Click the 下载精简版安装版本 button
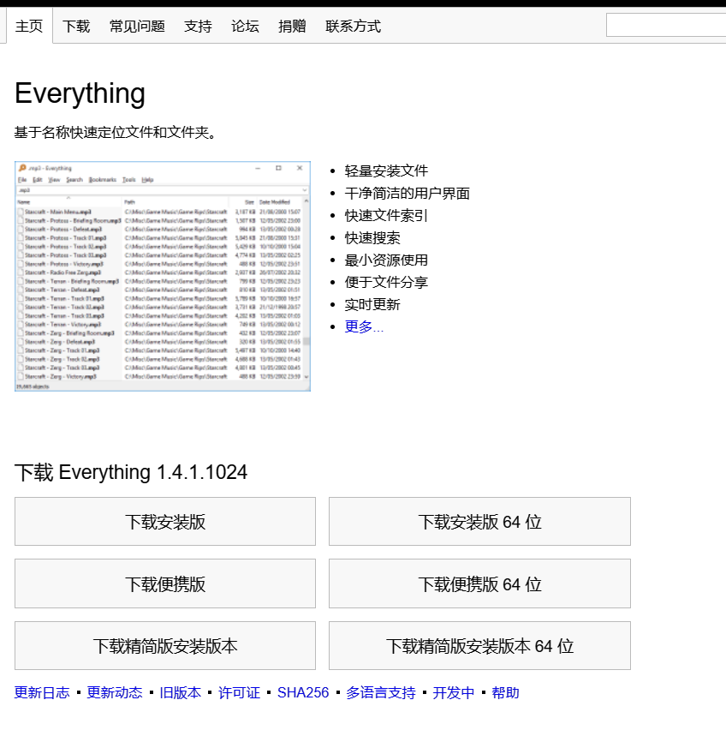This screenshot has height=730, width=726. coord(165,646)
